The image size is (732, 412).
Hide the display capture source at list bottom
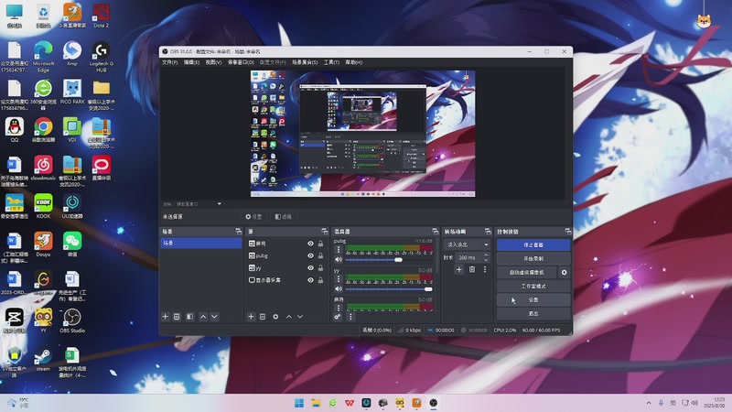coord(310,280)
